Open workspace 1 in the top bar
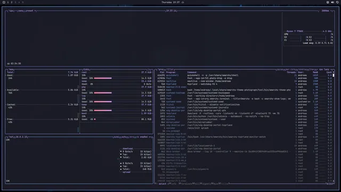Viewport: 341px width, 192px height. 8,2
